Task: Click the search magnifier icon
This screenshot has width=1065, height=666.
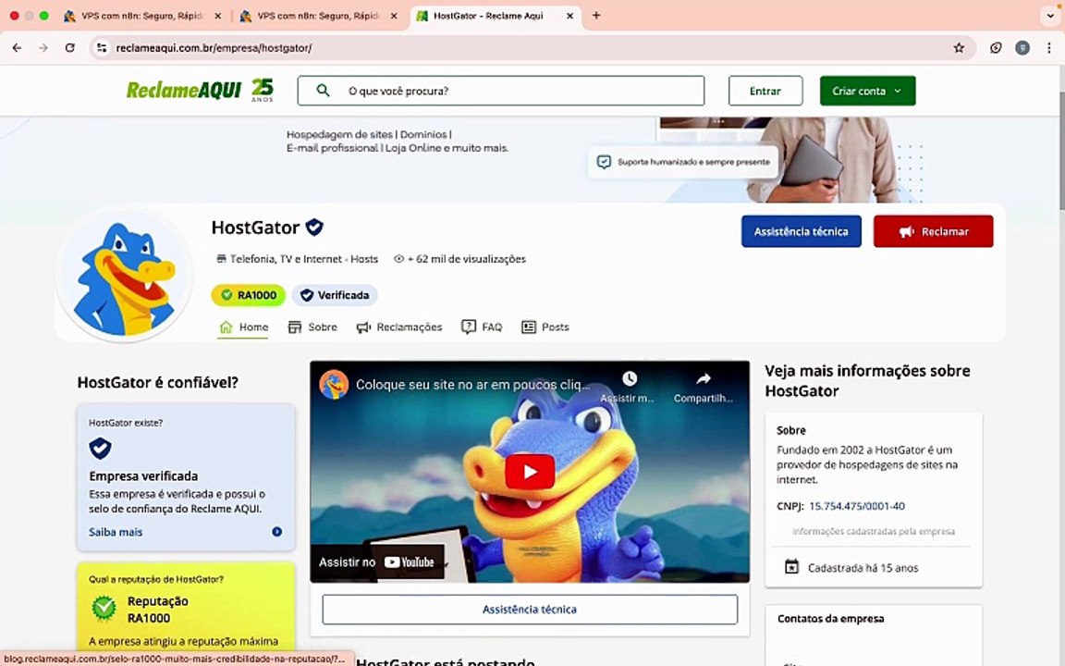Action: [x=323, y=91]
